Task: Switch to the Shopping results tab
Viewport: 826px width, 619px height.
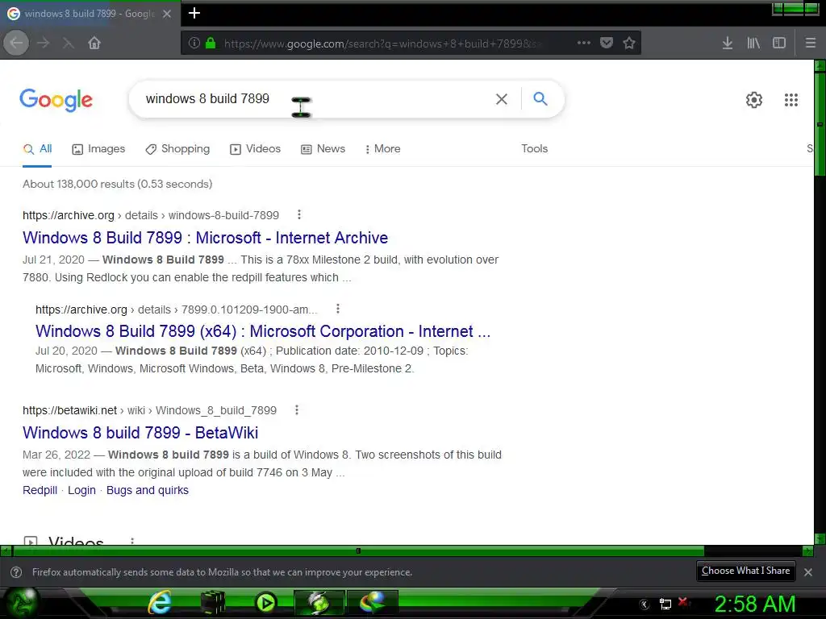Action: coord(177,149)
